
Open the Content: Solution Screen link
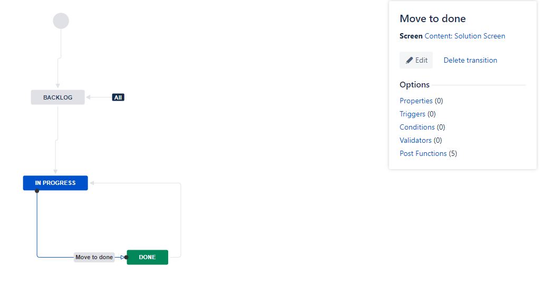click(x=464, y=36)
